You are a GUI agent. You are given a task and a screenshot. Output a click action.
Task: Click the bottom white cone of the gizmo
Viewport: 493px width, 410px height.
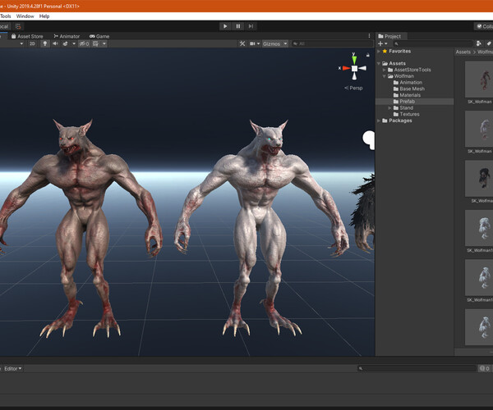click(354, 76)
